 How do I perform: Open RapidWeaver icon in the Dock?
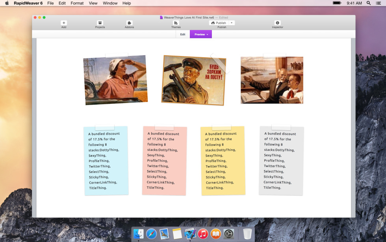pyautogui.click(x=190, y=234)
